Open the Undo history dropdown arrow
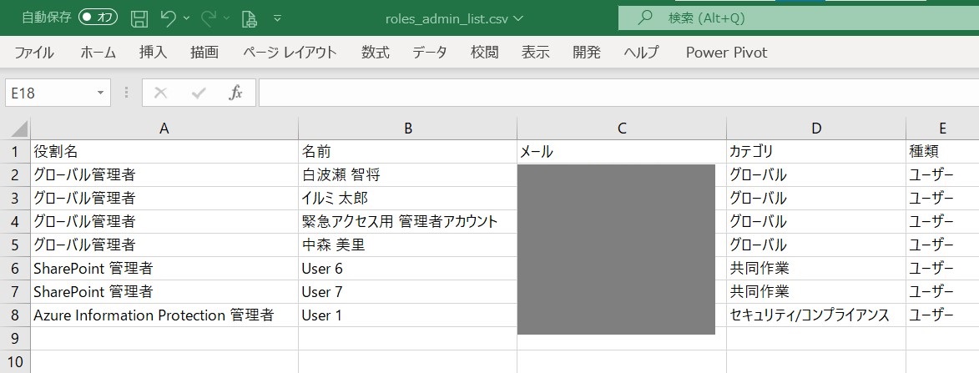979x373 pixels. click(x=187, y=18)
